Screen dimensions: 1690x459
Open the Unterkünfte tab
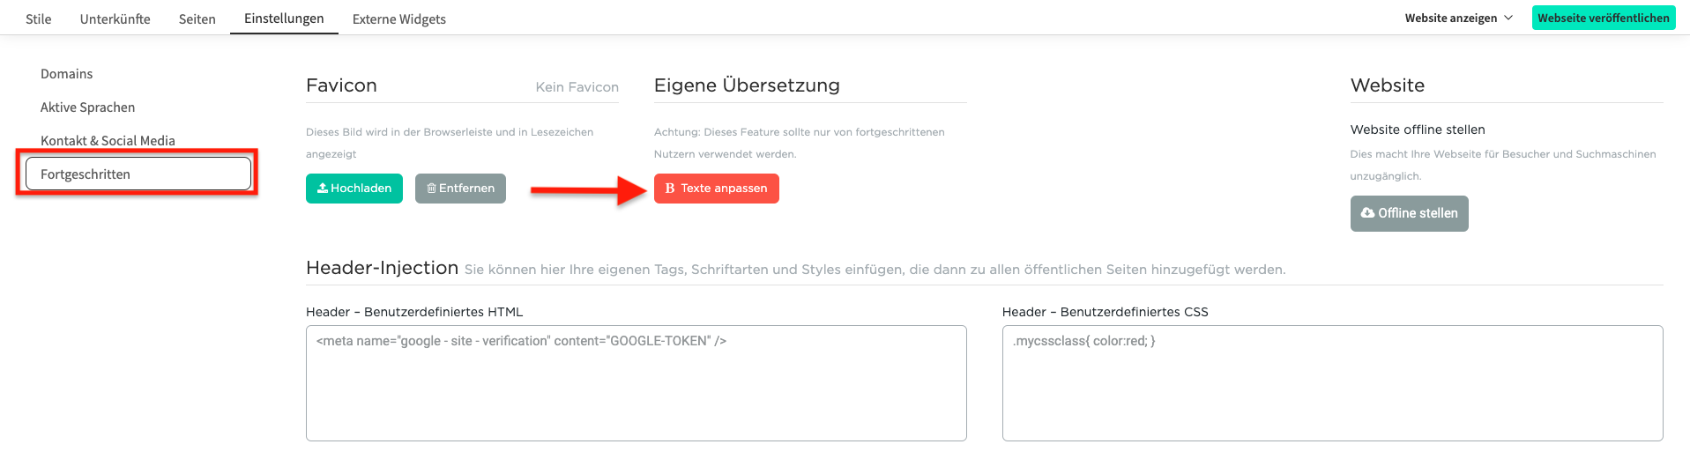click(115, 19)
